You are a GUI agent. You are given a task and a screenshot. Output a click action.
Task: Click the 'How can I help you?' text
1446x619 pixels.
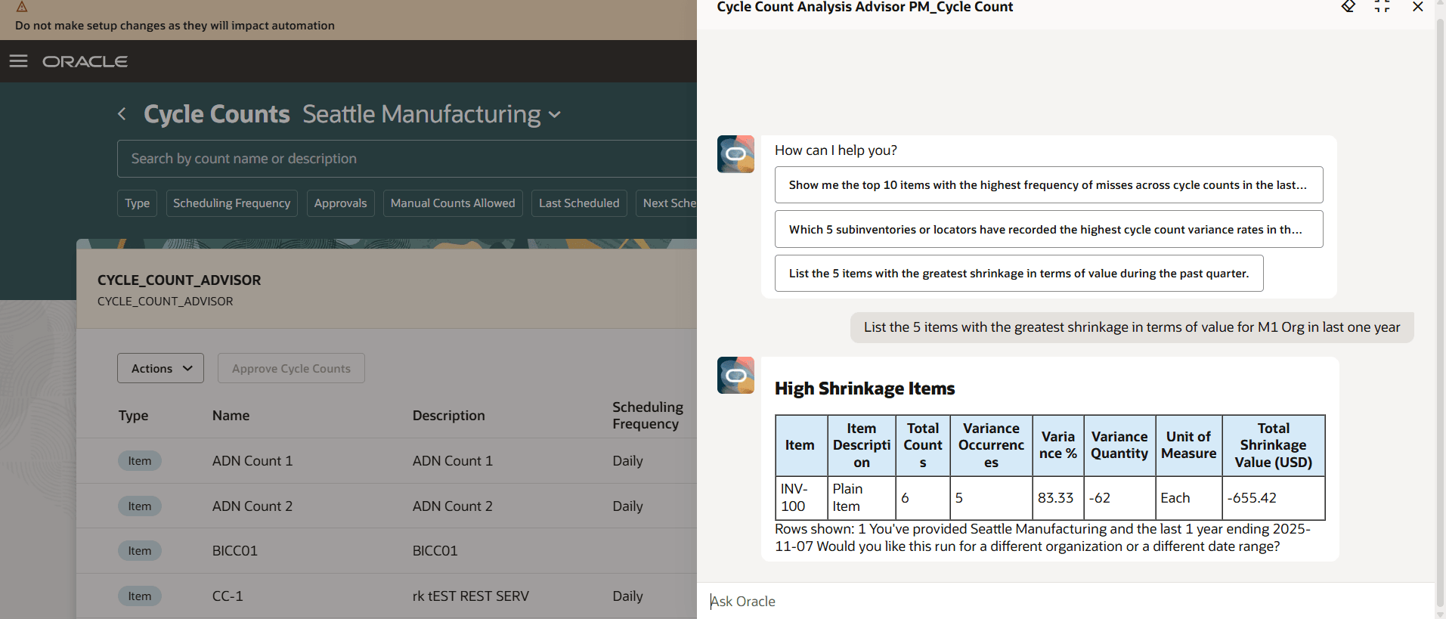835,150
